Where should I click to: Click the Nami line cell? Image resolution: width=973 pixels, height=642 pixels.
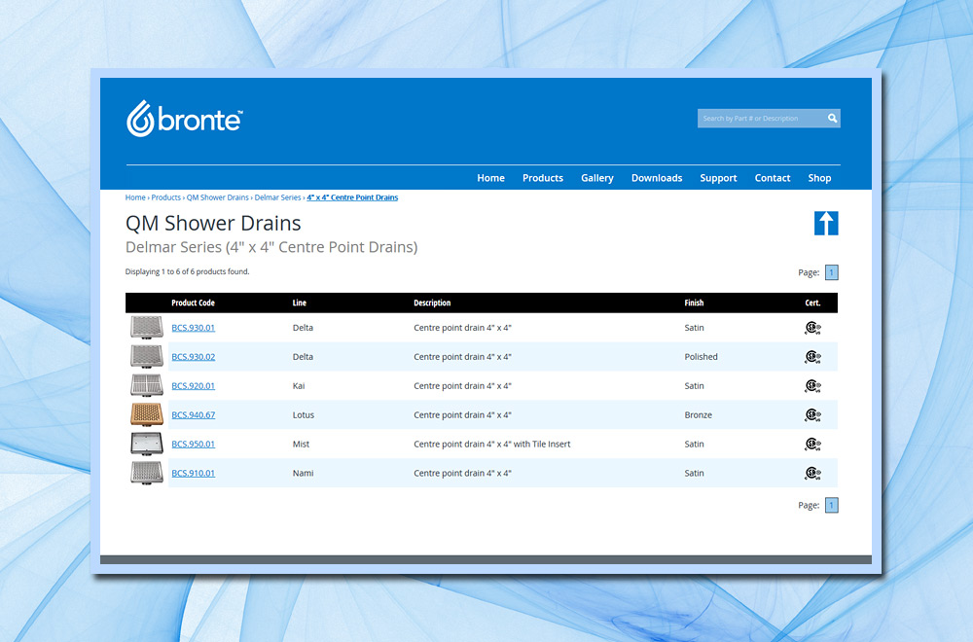pos(303,473)
